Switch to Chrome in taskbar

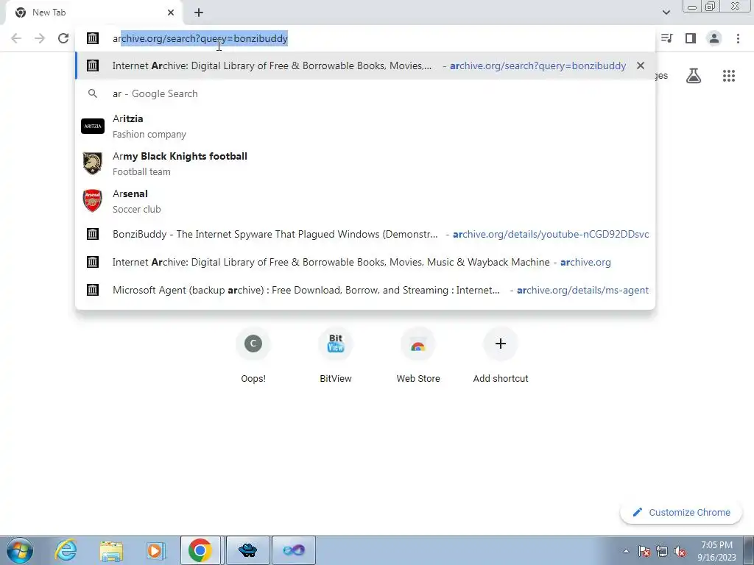(x=200, y=550)
